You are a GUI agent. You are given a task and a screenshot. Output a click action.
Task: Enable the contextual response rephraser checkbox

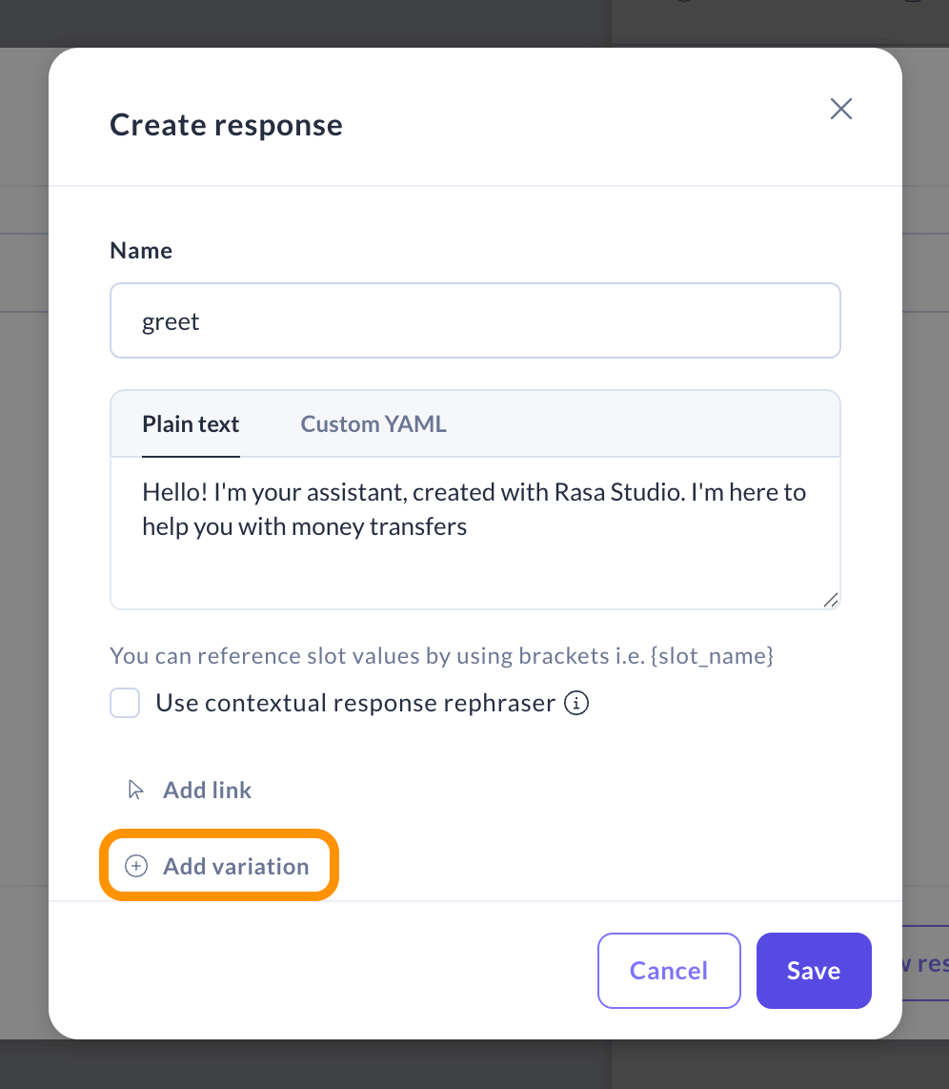(x=125, y=704)
